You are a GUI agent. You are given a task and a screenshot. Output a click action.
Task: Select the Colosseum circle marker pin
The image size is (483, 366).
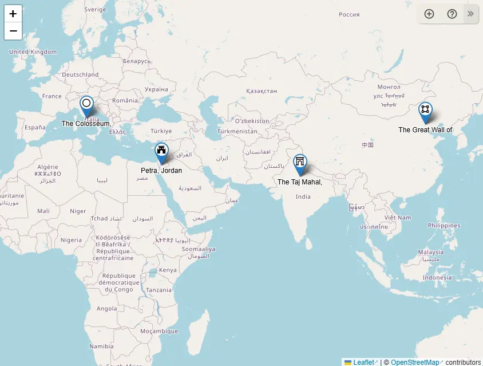click(x=86, y=104)
